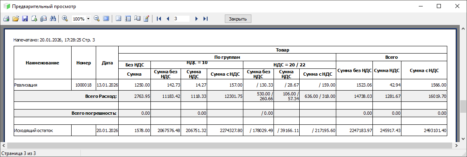This screenshot has height=157, width=467.
Task: Jump to the last page
Action: click(206, 19)
